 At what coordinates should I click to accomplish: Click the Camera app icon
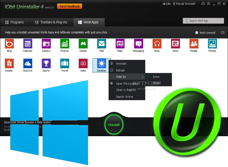46,44
